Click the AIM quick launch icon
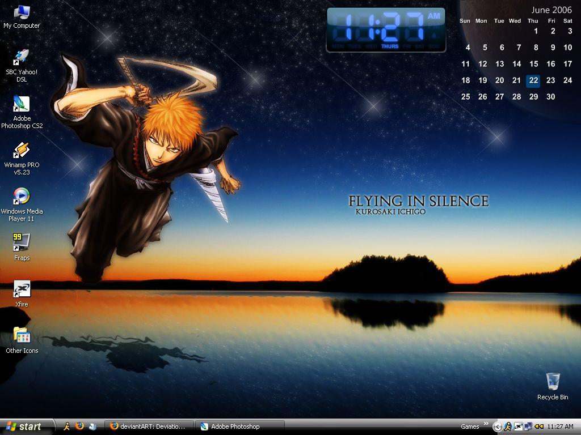Screen dimensions: 581x435 pos(67,427)
